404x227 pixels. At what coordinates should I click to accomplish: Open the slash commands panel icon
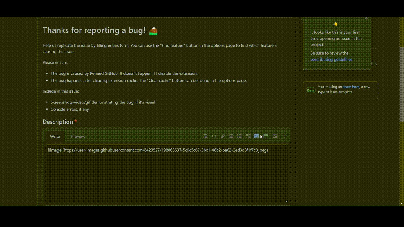(x=266, y=136)
